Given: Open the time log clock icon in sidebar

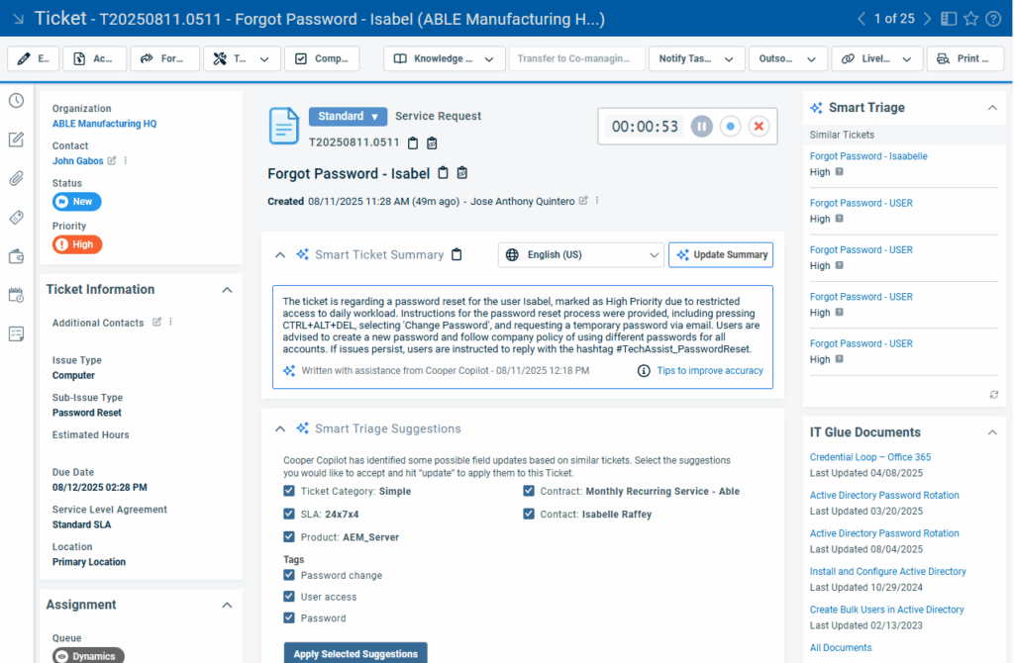Looking at the screenshot, I should 16,100.
